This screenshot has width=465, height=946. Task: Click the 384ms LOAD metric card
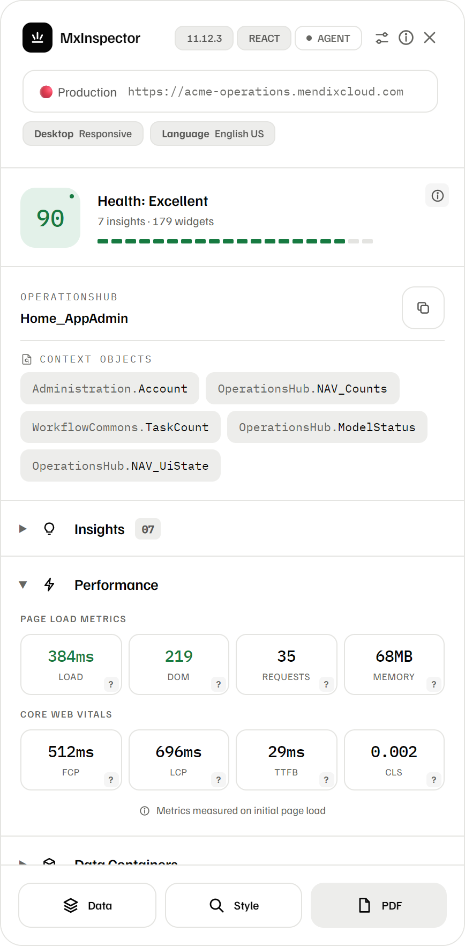click(x=71, y=664)
